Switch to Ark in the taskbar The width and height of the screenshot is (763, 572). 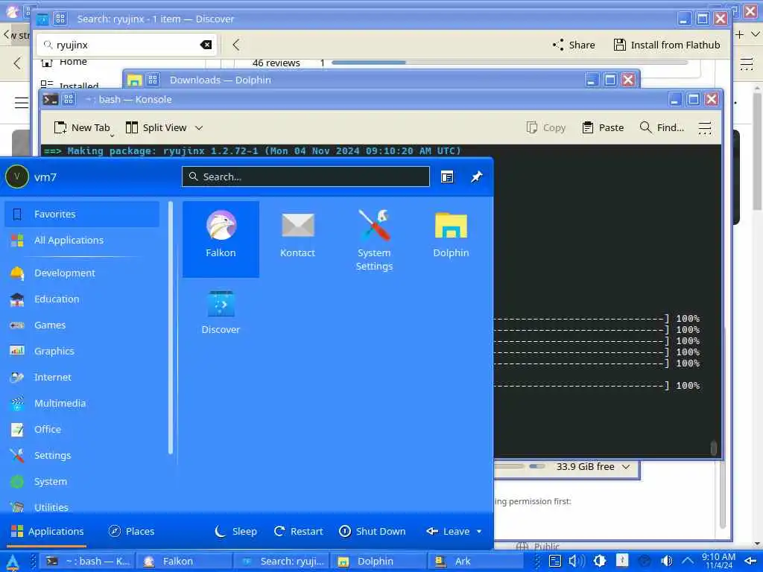pos(476,562)
